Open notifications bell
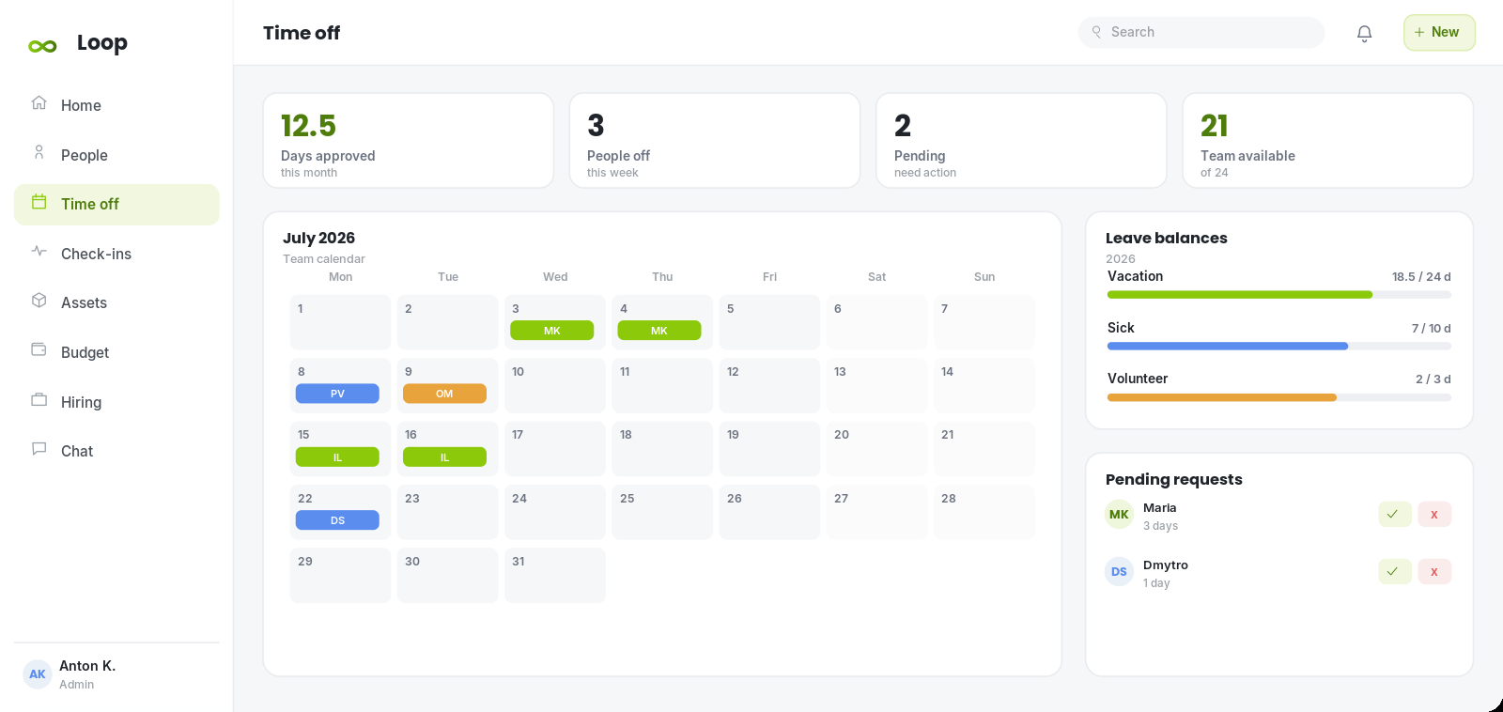This screenshot has height=712, width=1503. 1364,33
